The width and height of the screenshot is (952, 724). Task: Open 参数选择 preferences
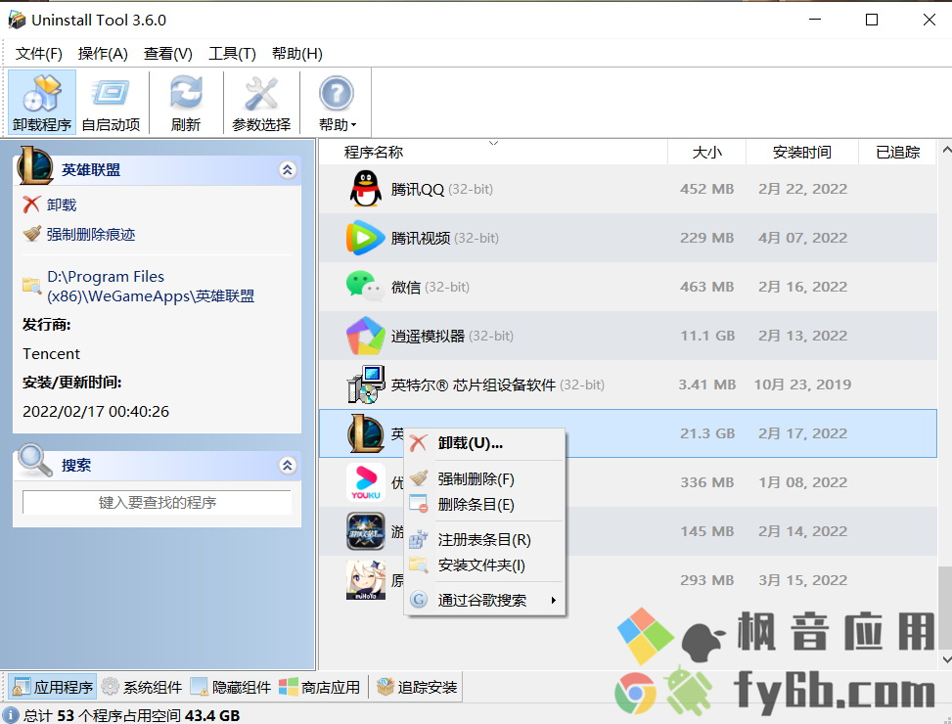(261, 102)
